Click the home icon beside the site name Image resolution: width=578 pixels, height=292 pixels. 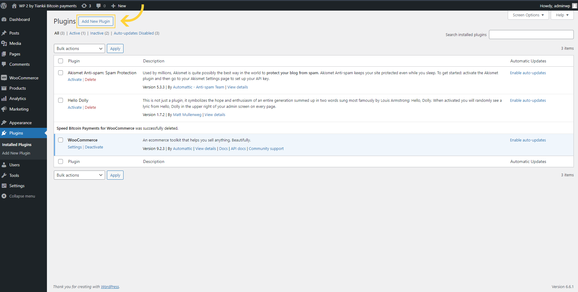pos(14,6)
